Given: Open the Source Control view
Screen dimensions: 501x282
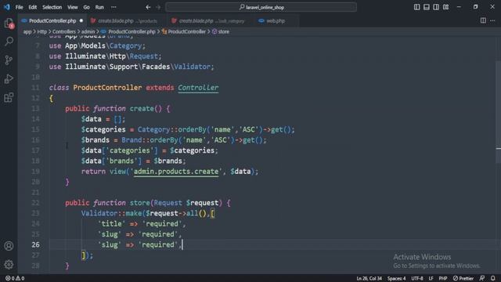Looking at the screenshot, I should (x=9, y=60).
